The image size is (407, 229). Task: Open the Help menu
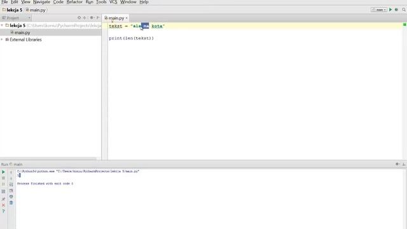pyautogui.click(x=144, y=2)
